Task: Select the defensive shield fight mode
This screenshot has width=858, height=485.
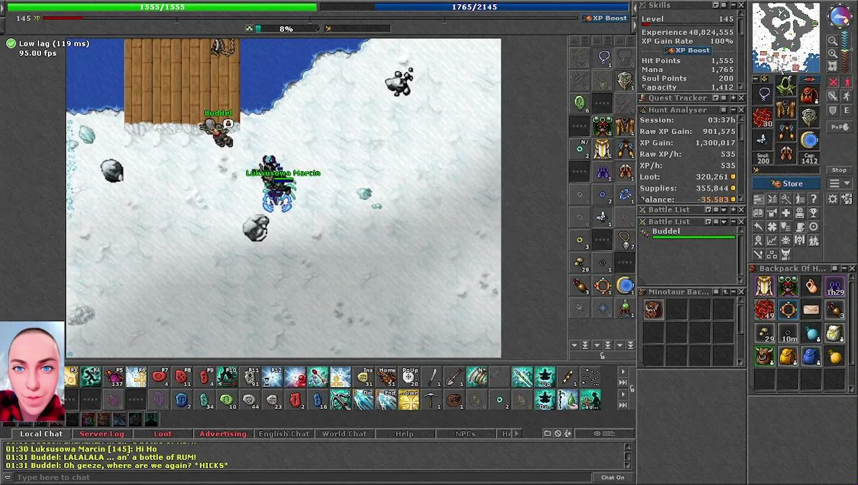Action: (833, 110)
